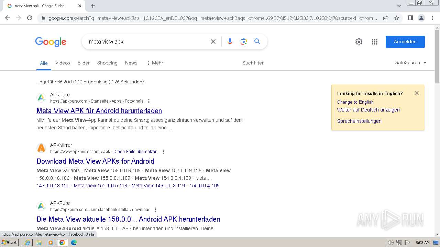Click APKPure favicon of first result
The image size is (440, 247).
[x=41, y=98]
